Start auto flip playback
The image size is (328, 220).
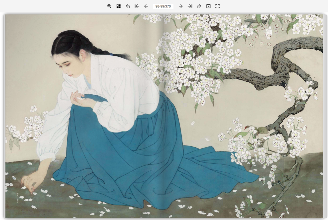click(x=208, y=6)
